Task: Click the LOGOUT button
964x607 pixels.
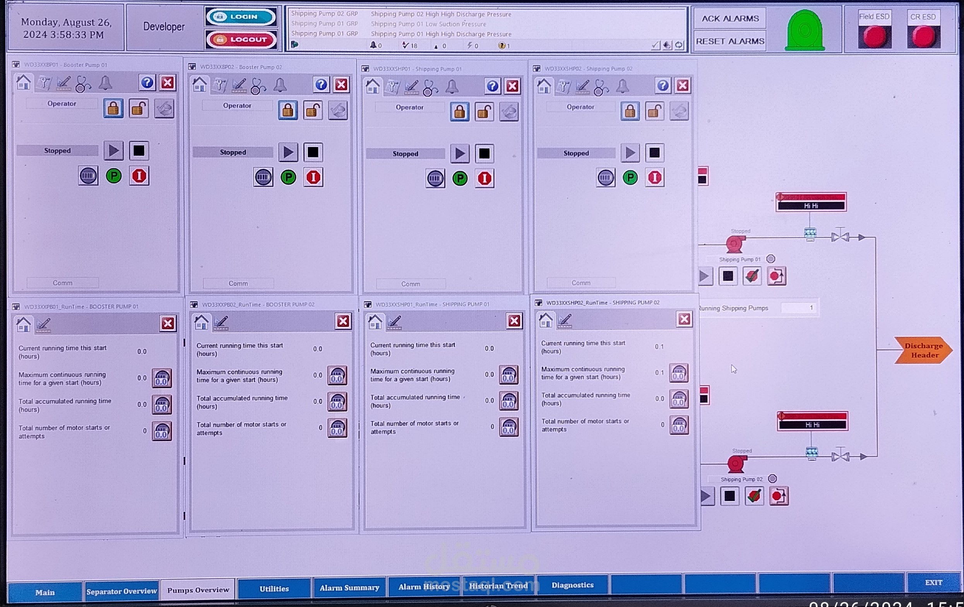Action: 241,39
